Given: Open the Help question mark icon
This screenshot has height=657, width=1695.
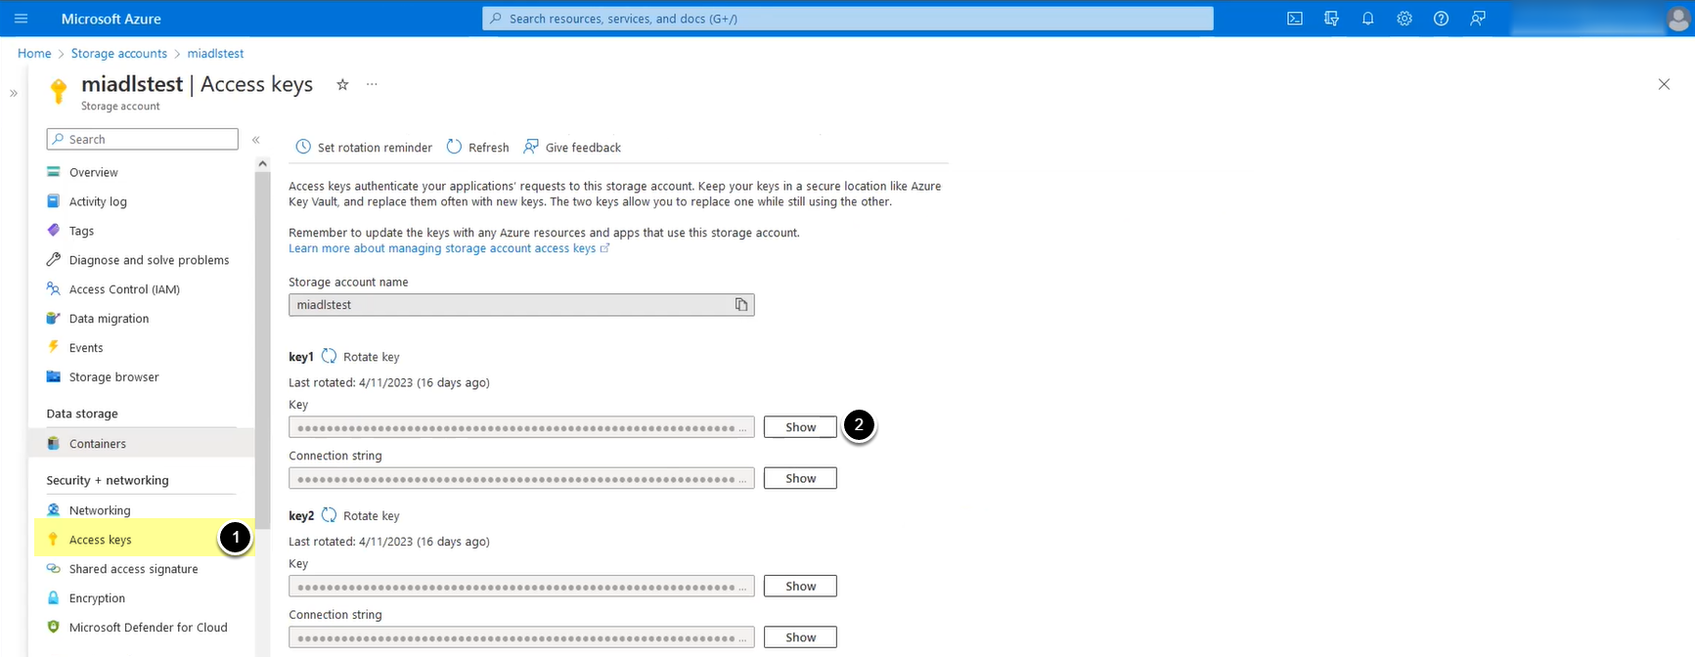Looking at the screenshot, I should 1441,19.
